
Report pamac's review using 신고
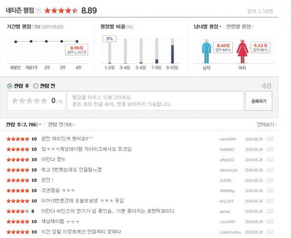pos(270,211)
